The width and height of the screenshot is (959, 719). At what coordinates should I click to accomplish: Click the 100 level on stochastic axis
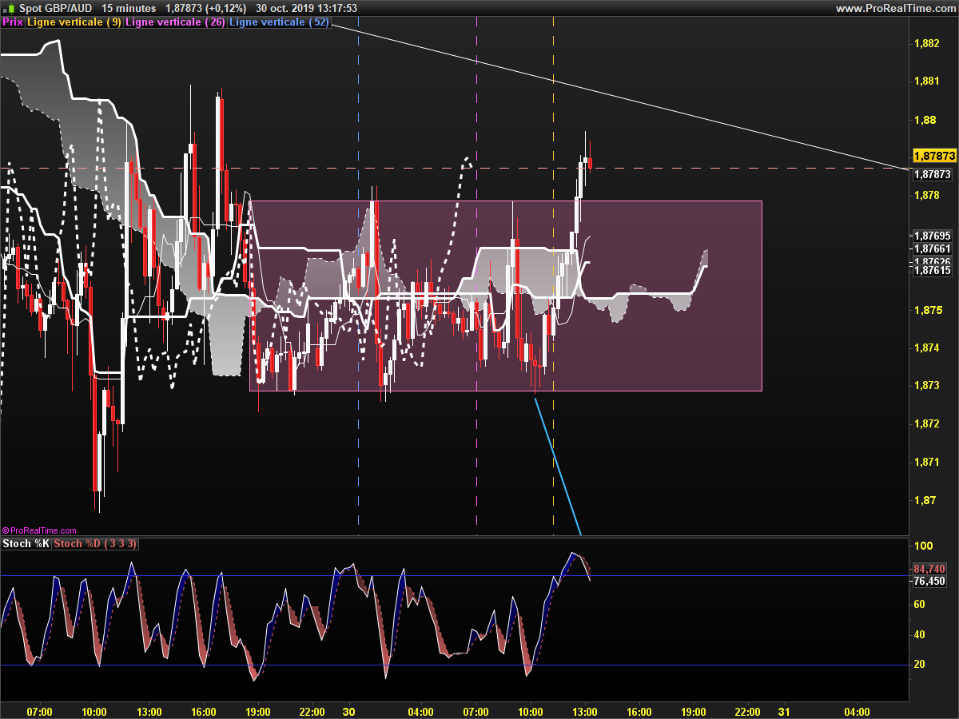pyautogui.click(x=923, y=546)
